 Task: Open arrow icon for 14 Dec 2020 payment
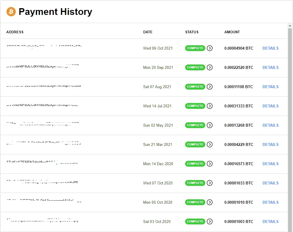210,164
